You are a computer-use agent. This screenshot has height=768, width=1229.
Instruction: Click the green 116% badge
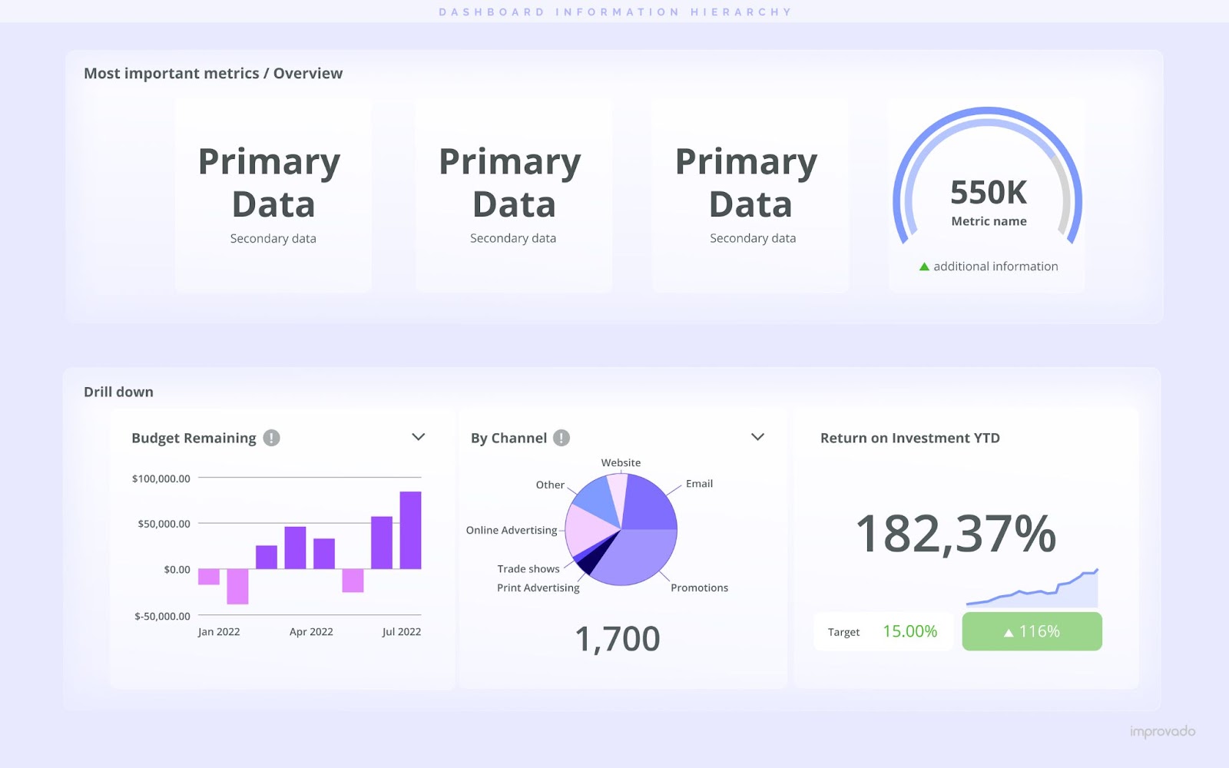point(1031,631)
